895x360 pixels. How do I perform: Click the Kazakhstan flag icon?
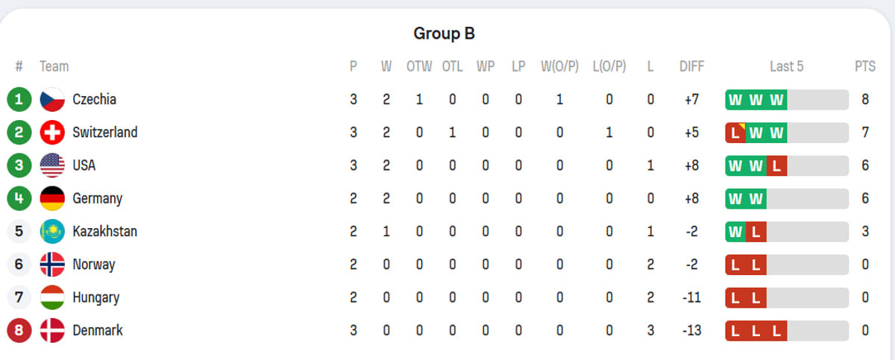pos(52,232)
